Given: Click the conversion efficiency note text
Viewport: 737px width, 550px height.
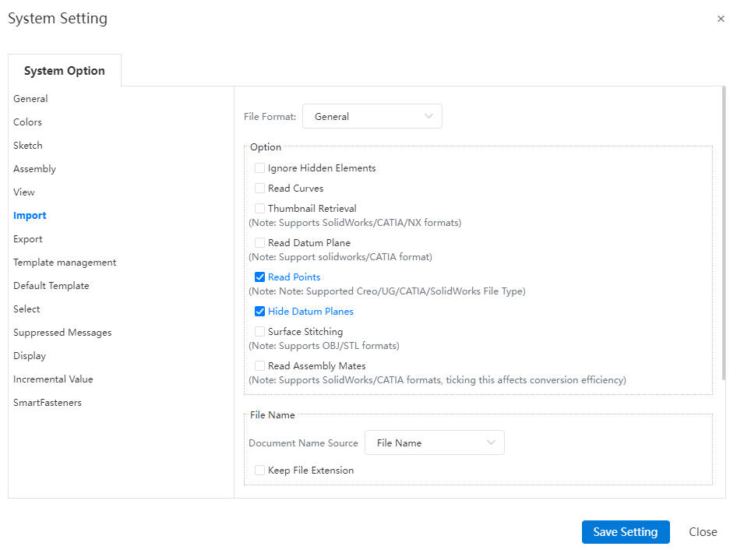Looking at the screenshot, I should (437, 380).
